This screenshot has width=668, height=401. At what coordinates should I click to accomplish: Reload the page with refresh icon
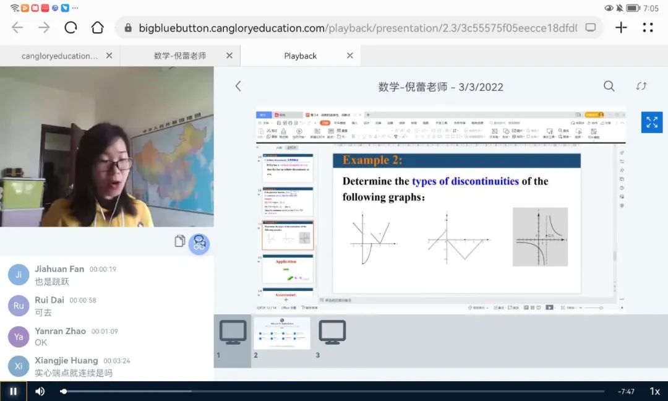71,28
